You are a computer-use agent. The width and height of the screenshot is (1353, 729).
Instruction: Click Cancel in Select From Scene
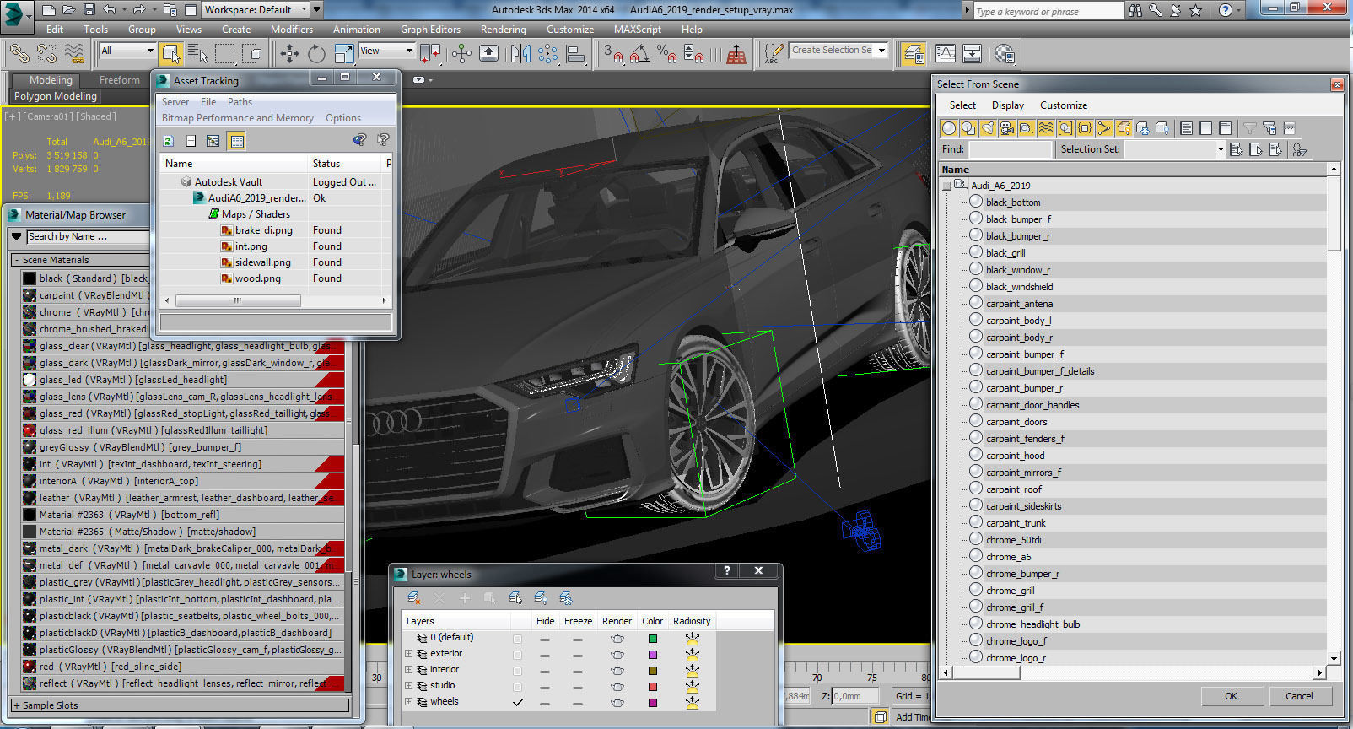1299,696
